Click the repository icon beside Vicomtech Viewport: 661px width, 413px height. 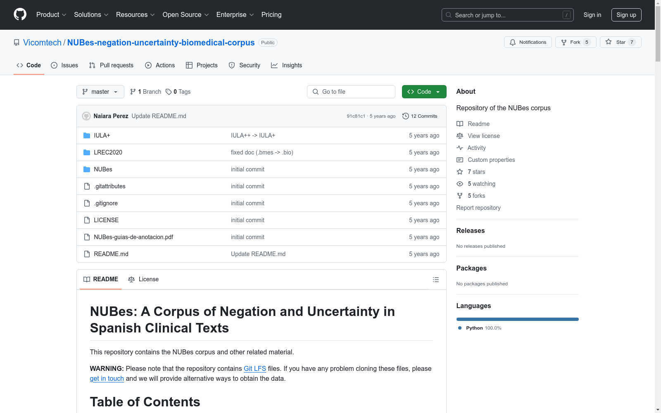(17, 43)
